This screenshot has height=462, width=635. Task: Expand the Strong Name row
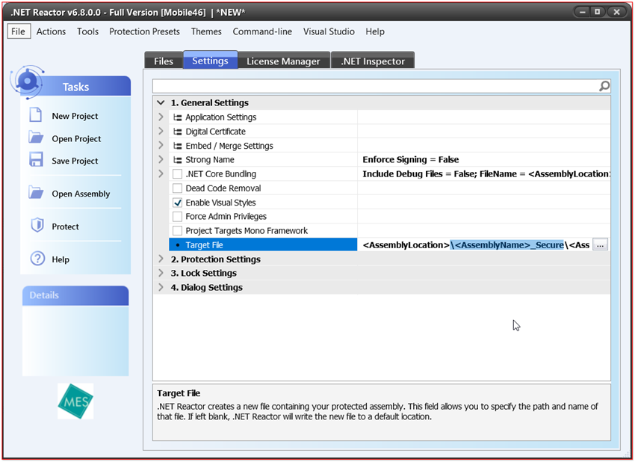(x=161, y=159)
